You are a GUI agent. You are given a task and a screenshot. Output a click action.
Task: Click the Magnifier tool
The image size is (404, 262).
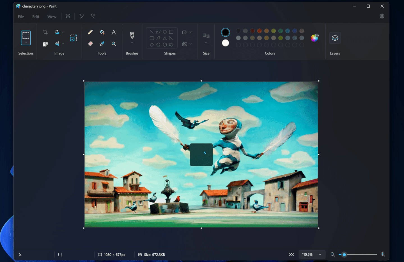(x=114, y=44)
